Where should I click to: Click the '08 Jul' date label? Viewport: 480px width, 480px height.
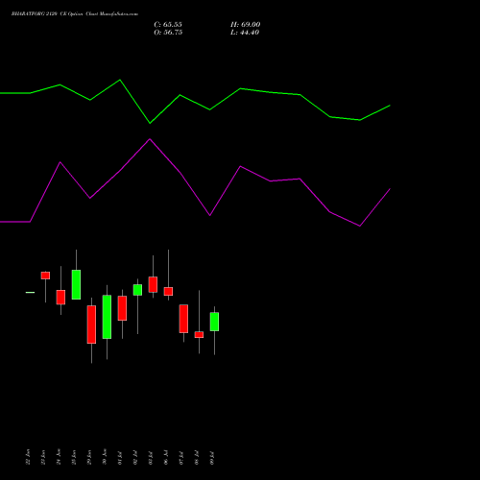[197, 458]
